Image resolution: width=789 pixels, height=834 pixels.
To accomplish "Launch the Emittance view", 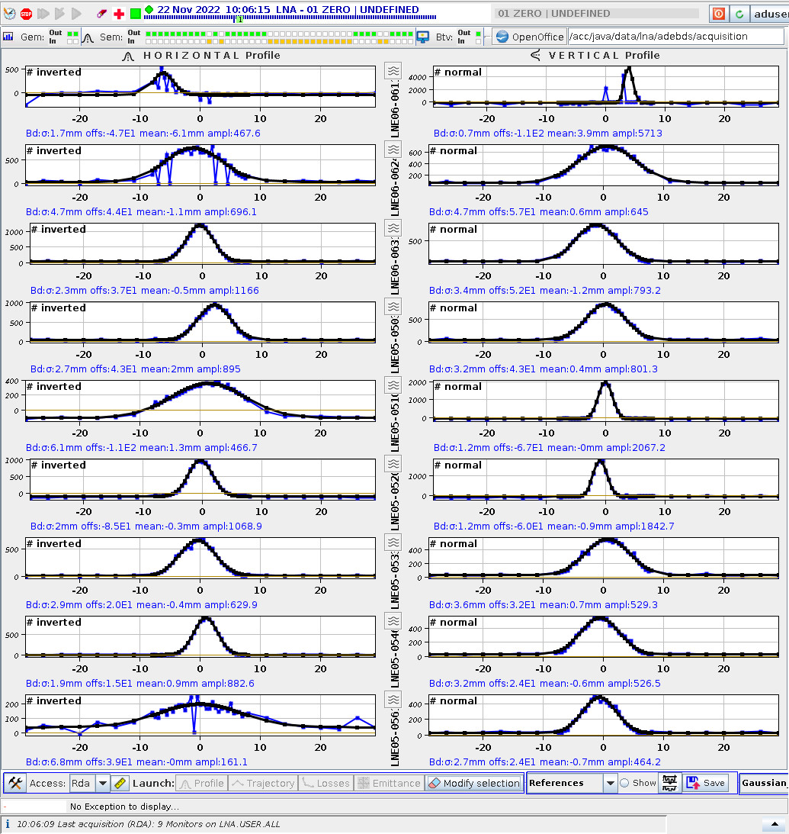I will (x=389, y=783).
